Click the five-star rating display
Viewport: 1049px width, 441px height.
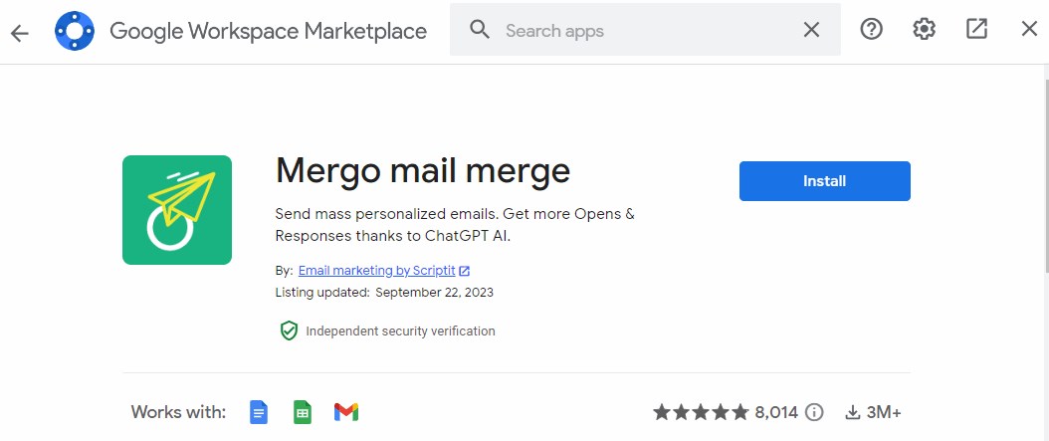pos(701,412)
